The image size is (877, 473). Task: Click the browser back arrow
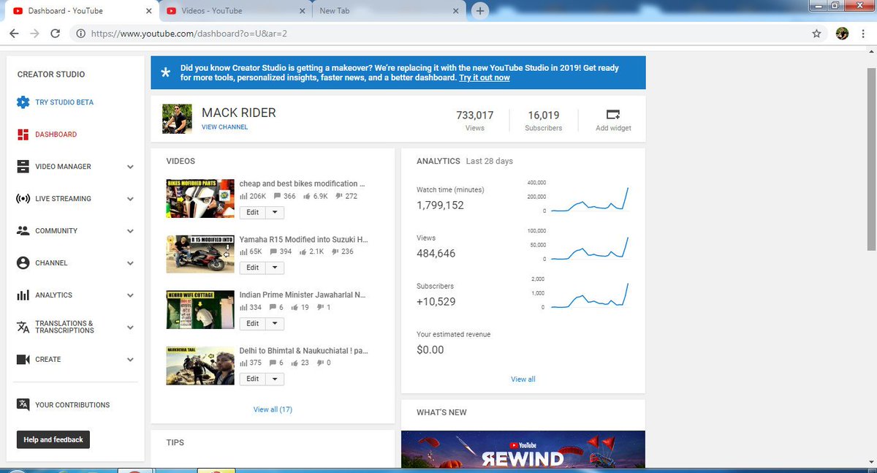14,34
